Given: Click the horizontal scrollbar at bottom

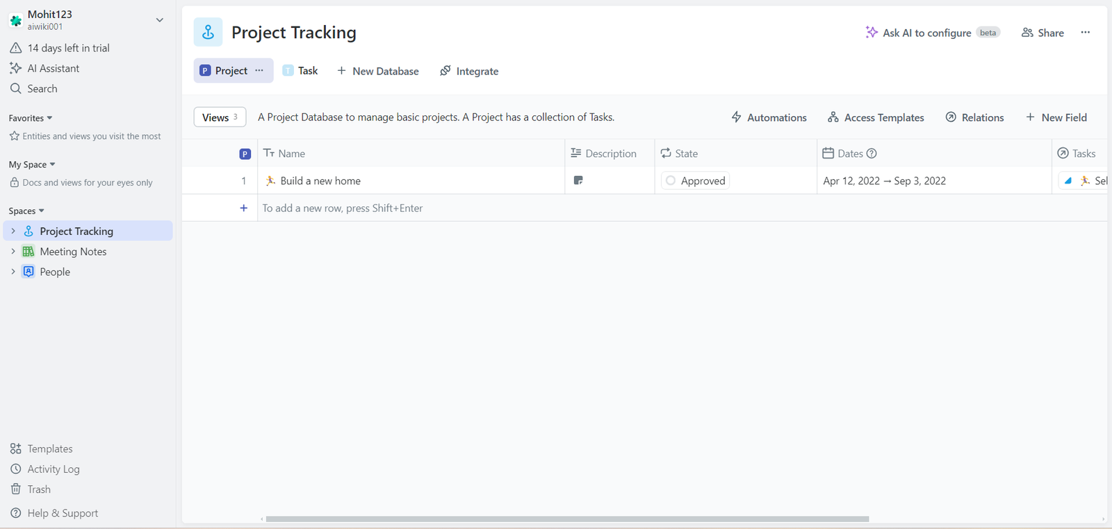Looking at the screenshot, I should coord(567,519).
